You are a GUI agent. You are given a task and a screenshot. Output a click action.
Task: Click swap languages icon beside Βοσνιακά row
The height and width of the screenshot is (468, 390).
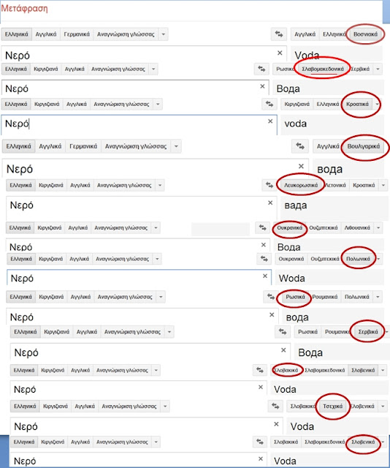click(x=279, y=34)
